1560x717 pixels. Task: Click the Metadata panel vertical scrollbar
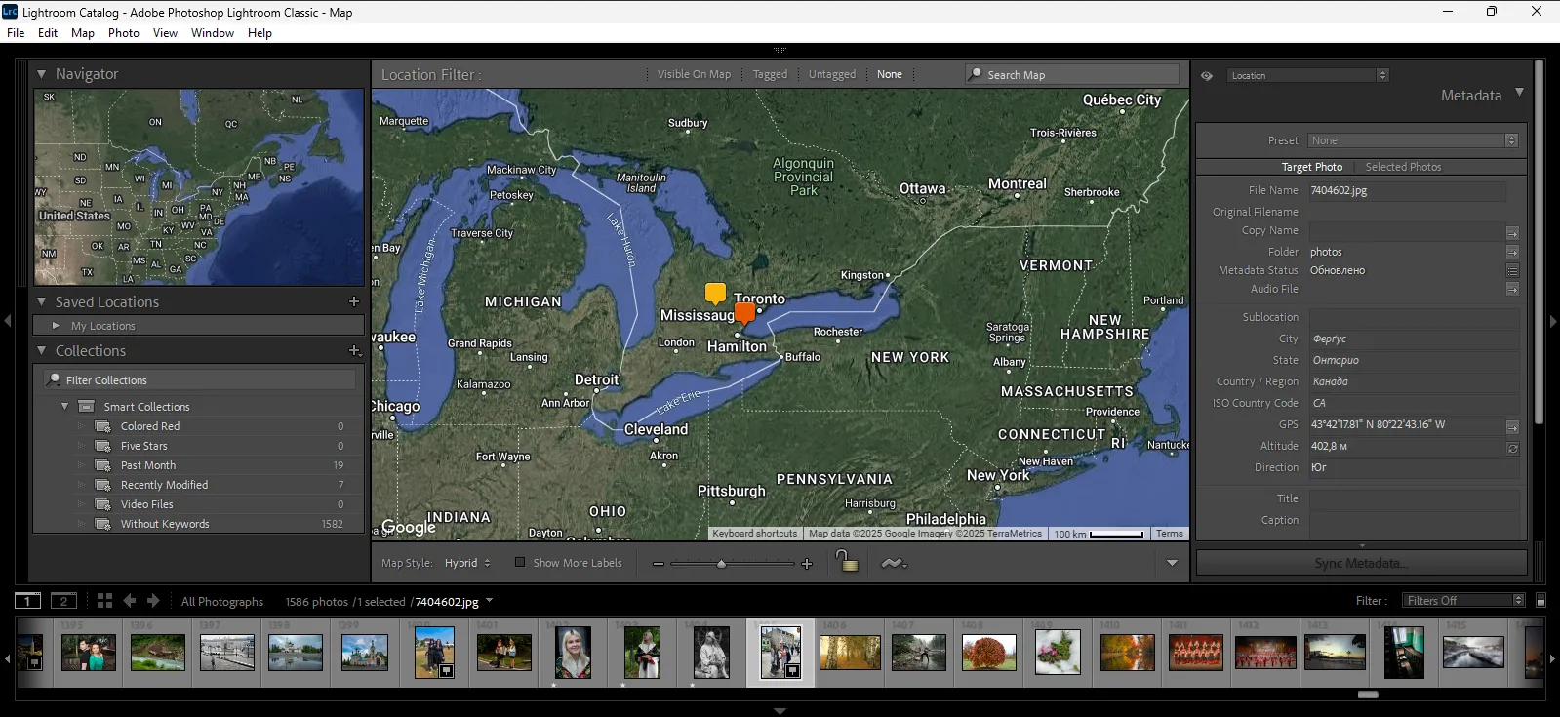1540,244
